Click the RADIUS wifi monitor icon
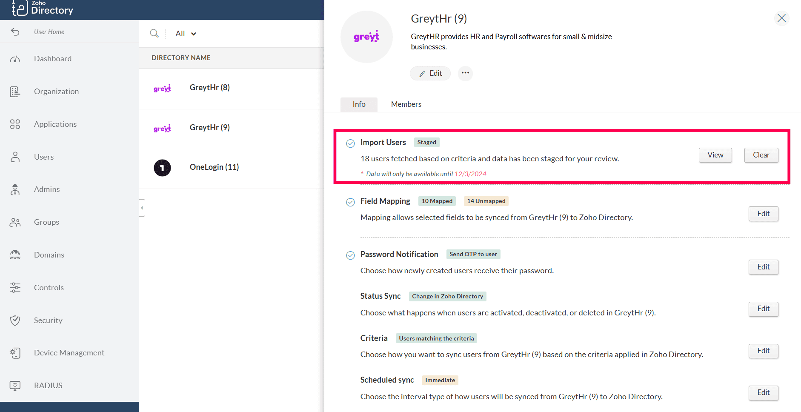 tap(15, 386)
